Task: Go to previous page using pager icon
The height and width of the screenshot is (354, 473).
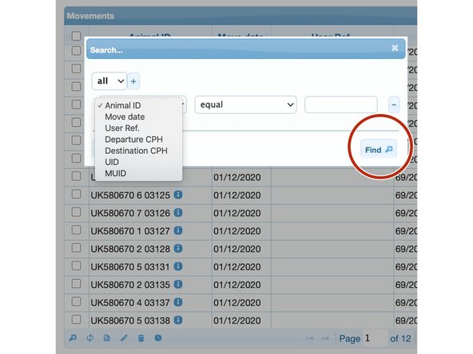Action: 325,338
